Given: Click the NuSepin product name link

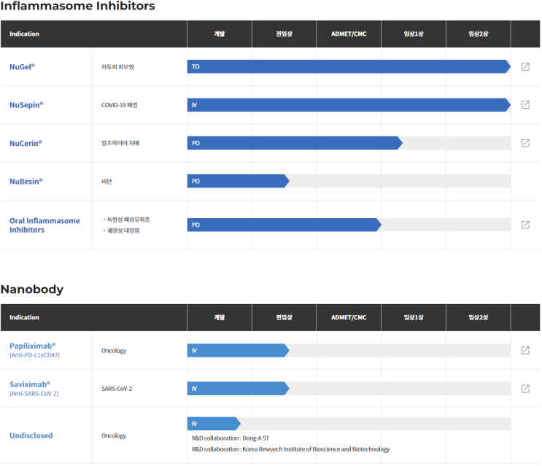Looking at the screenshot, I should pos(26,105).
